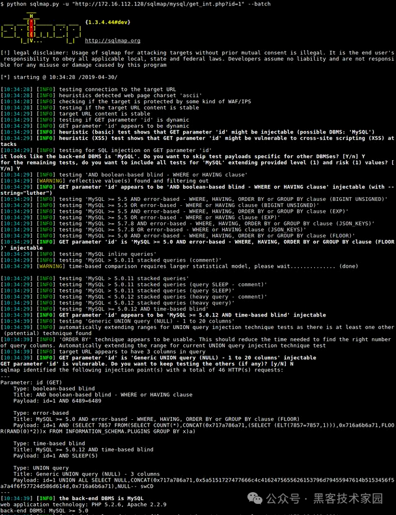
Task: Select 'target URL appears to have 3 columns' line
Action: pyautogui.click(x=103, y=352)
